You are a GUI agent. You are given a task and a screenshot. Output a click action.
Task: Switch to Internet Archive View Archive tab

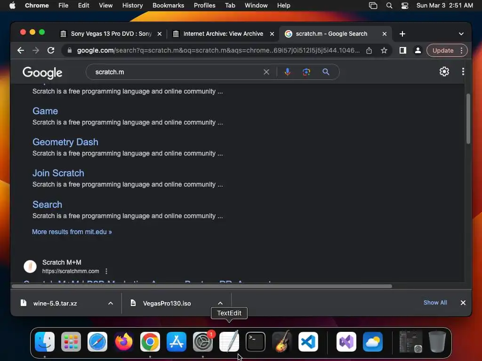click(223, 34)
